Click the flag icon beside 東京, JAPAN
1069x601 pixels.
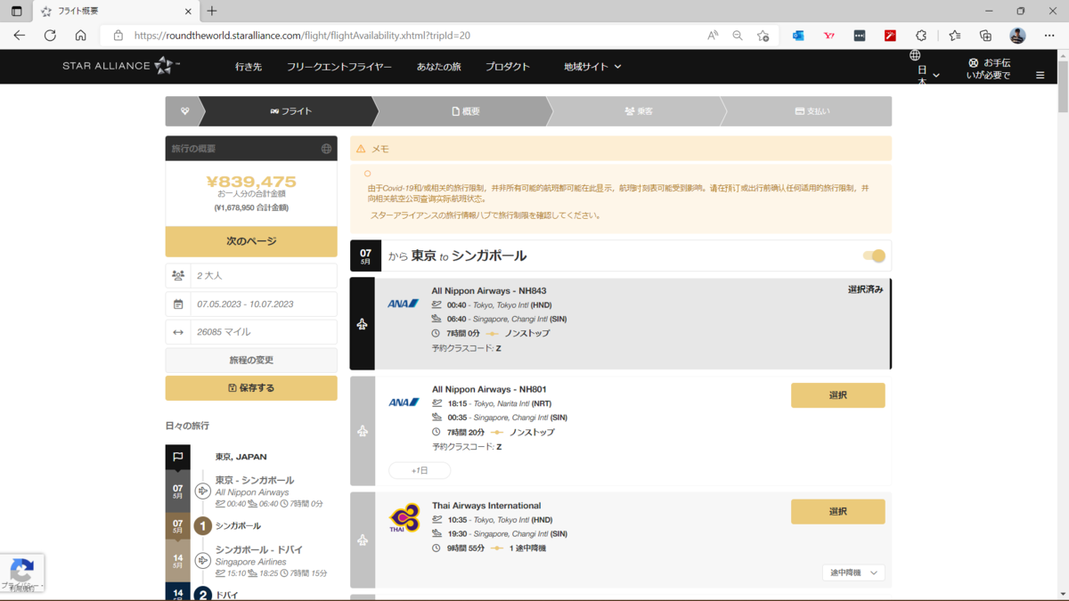pos(178,457)
